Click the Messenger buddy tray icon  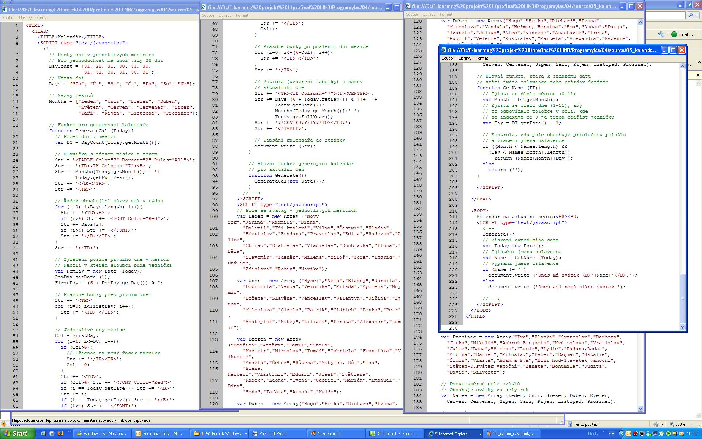(649, 434)
